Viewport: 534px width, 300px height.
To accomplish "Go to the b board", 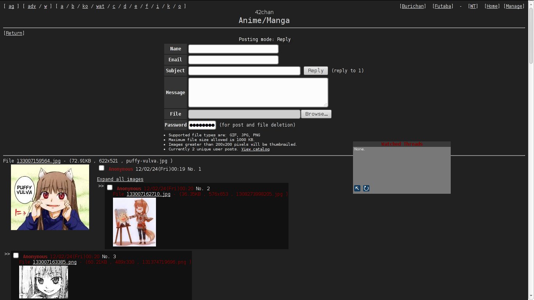I will [73, 6].
